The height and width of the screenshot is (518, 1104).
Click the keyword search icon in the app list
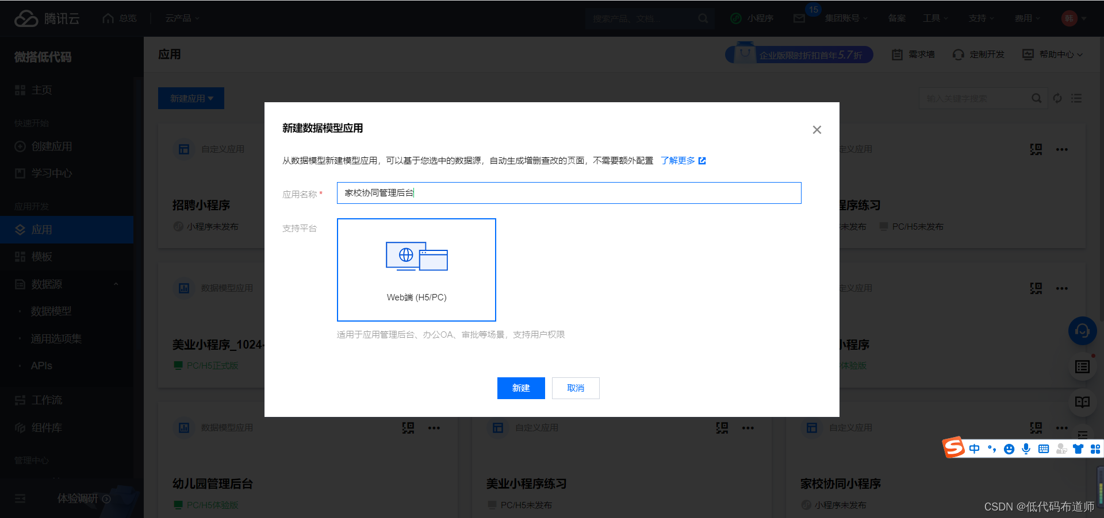point(1036,98)
